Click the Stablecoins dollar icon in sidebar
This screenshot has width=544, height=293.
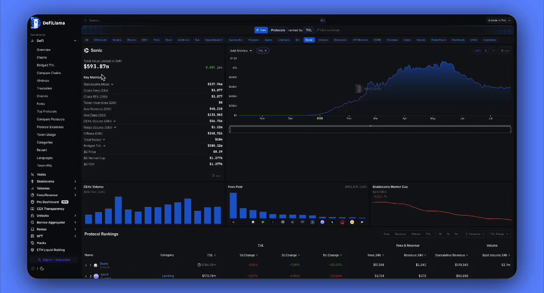click(x=32, y=181)
